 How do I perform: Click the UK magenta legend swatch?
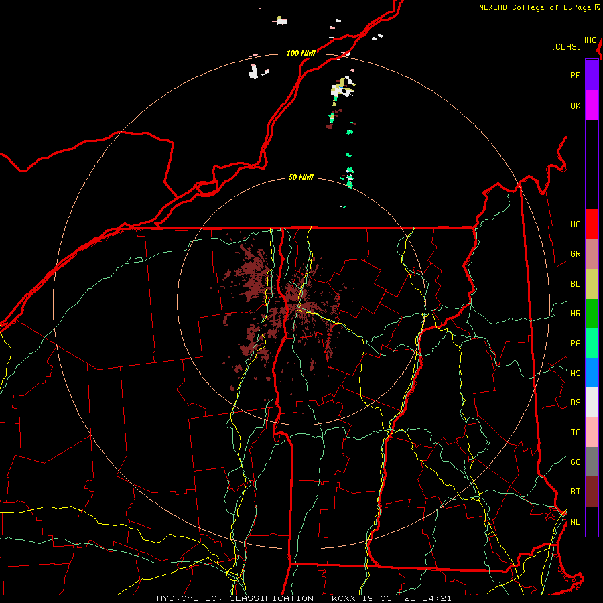[592, 105]
